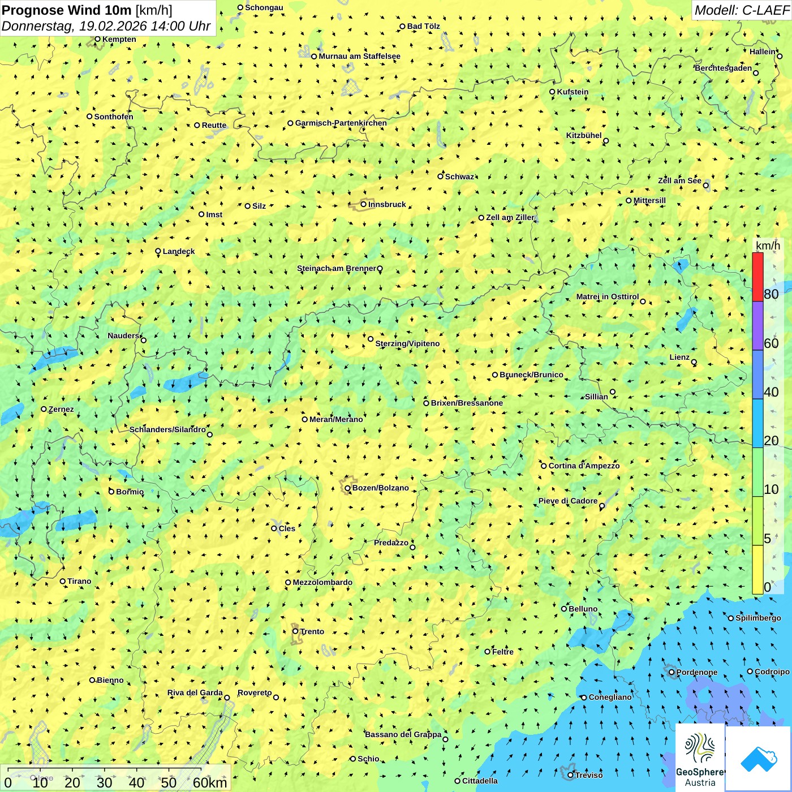Click the 'Feltre' label
The height and width of the screenshot is (792, 792).
pyautogui.click(x=503, y=652)
